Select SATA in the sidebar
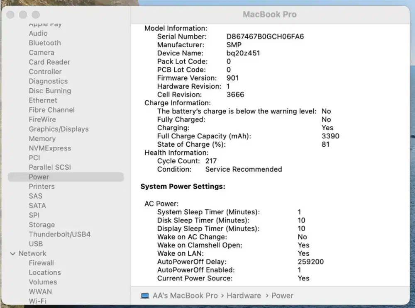Viewport: 415px width, 308px height. pos(37,205)
